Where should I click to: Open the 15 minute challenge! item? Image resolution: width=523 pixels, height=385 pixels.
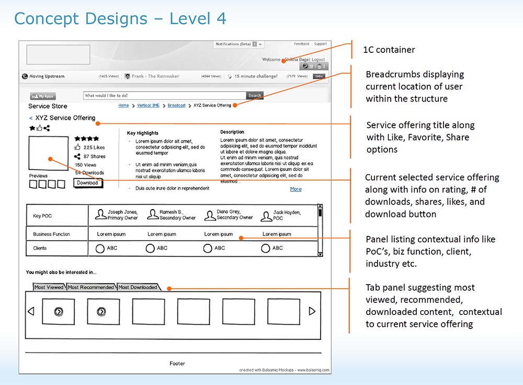pos(256,76)
